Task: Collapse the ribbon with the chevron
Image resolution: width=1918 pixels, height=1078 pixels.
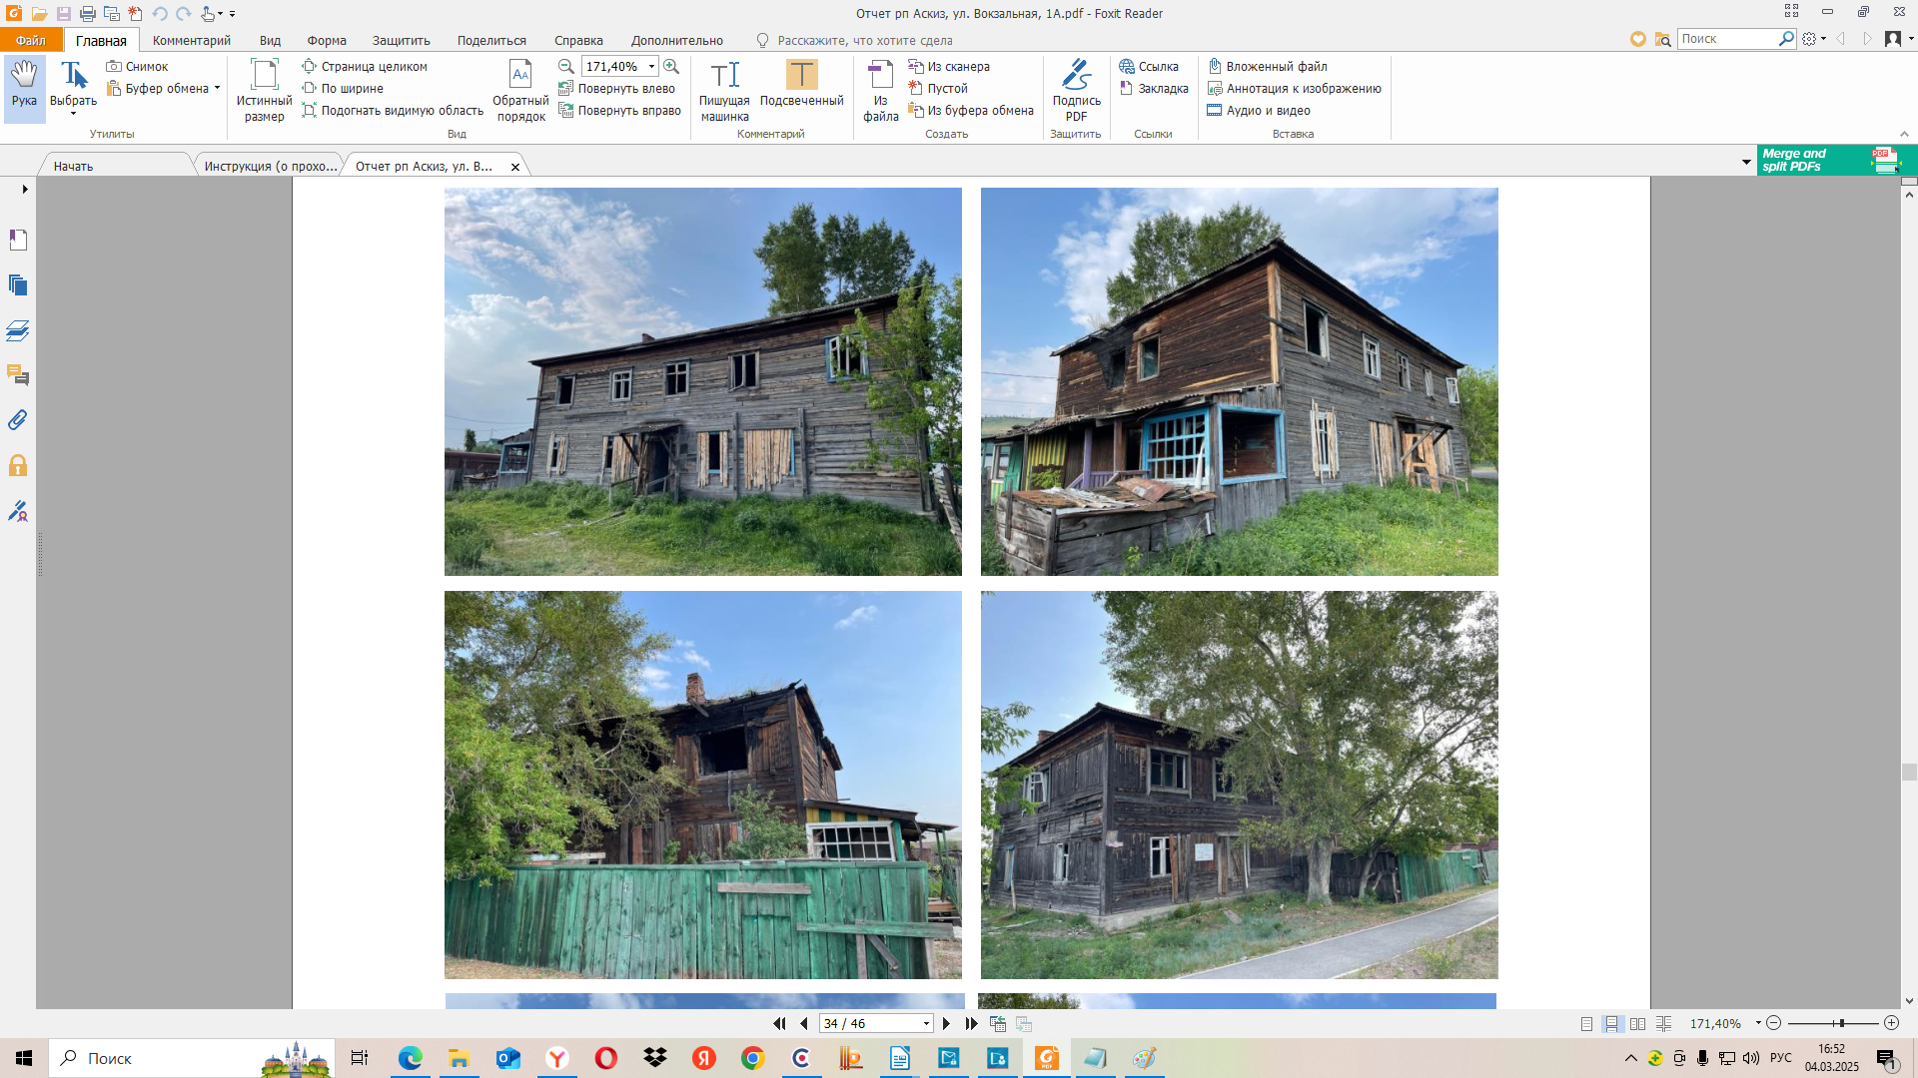Action: coord(1904,134)
